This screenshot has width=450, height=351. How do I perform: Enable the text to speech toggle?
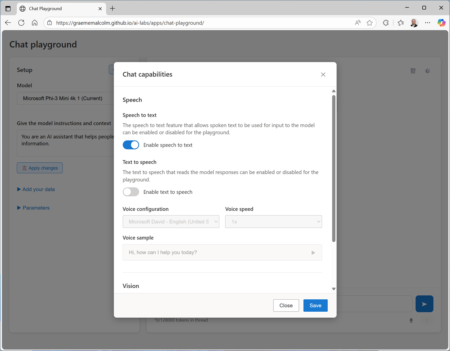coord(131,192)
